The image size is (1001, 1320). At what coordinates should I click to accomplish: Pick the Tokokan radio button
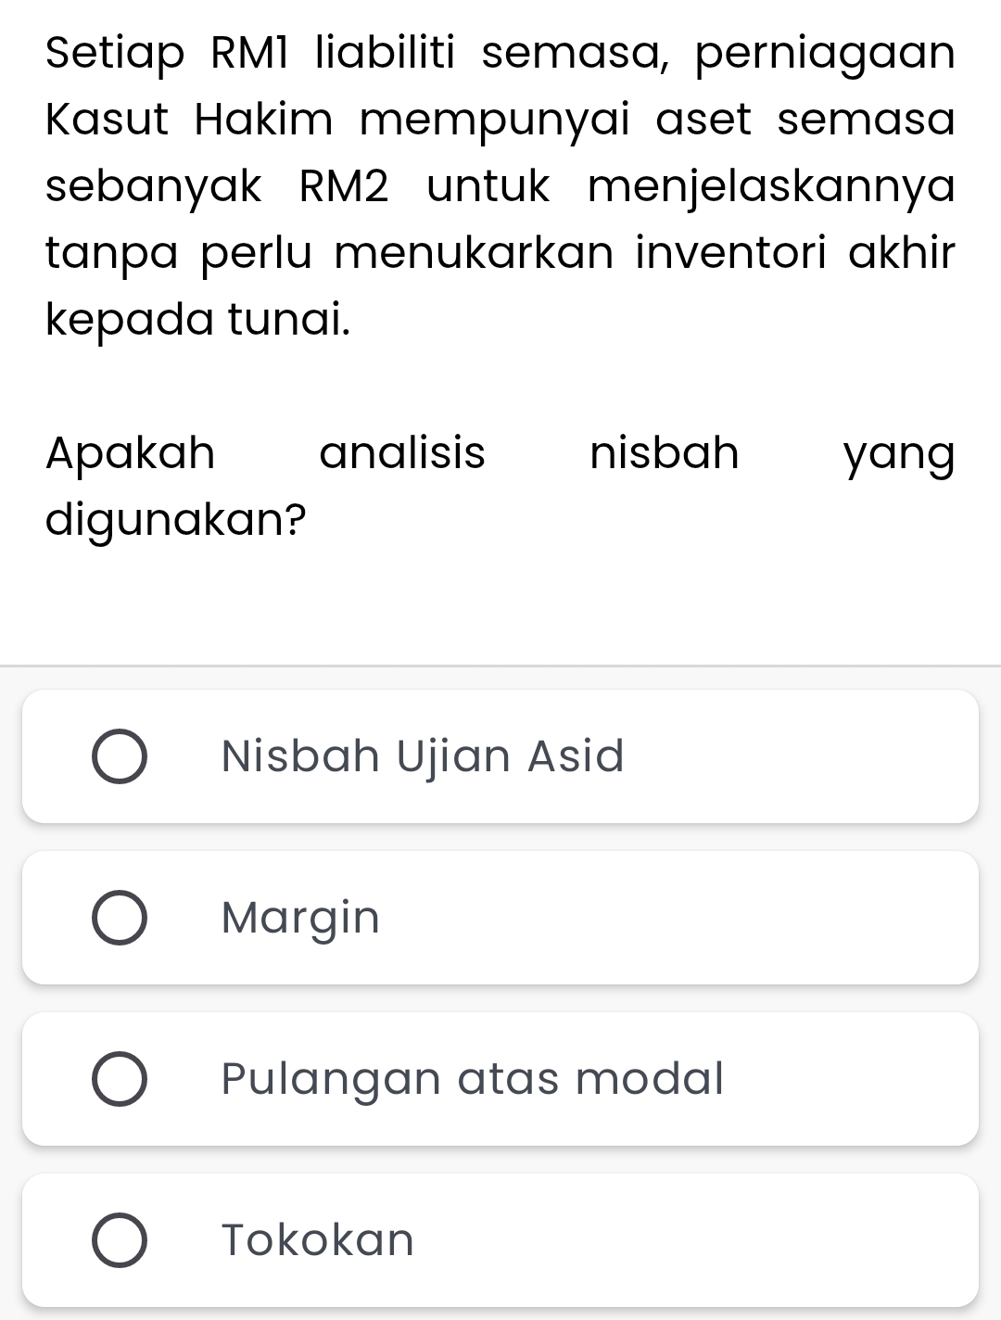pyautogui.click(x=119, y=1240)
